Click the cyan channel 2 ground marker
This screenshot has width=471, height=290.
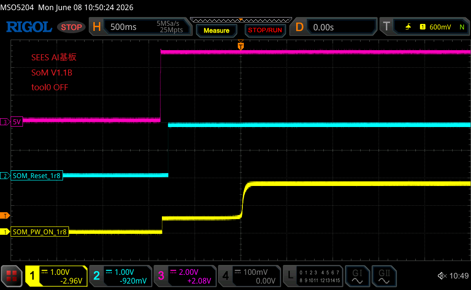(x=5, y=176)
